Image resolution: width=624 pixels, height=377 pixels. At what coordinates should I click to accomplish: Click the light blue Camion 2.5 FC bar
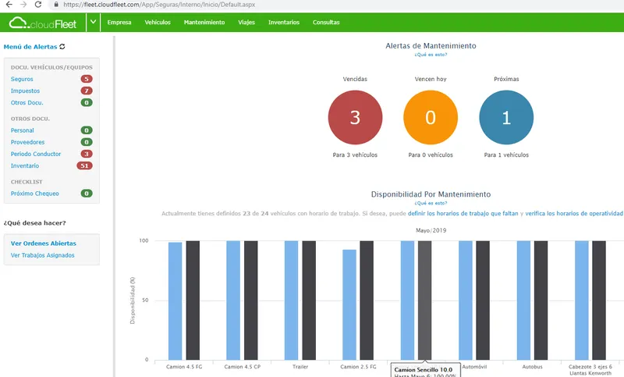tap(349, 304)
